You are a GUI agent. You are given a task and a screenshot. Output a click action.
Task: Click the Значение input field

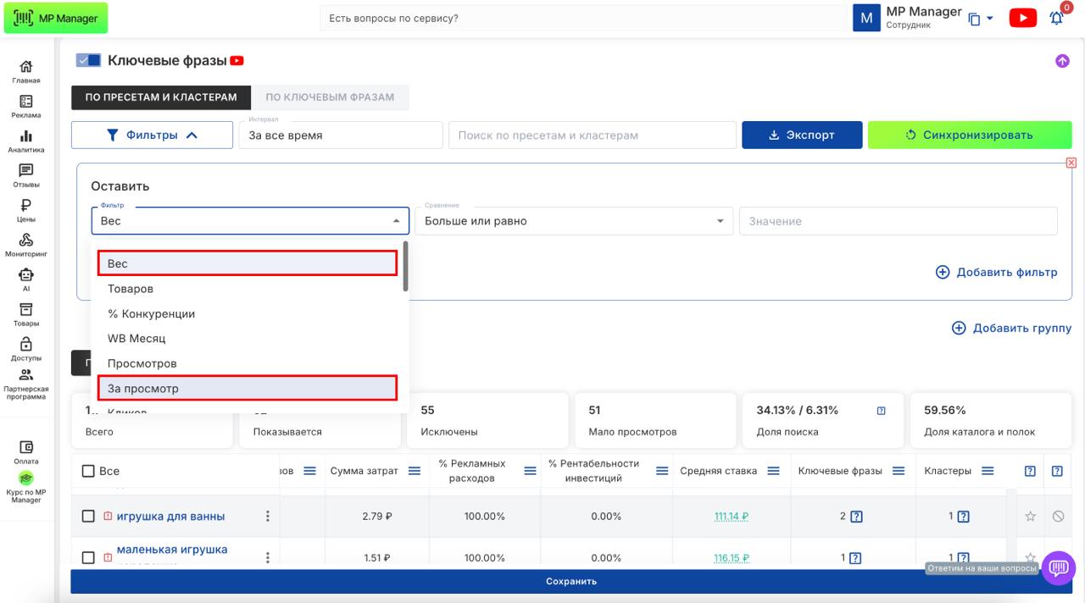click(x=898, y=221)
